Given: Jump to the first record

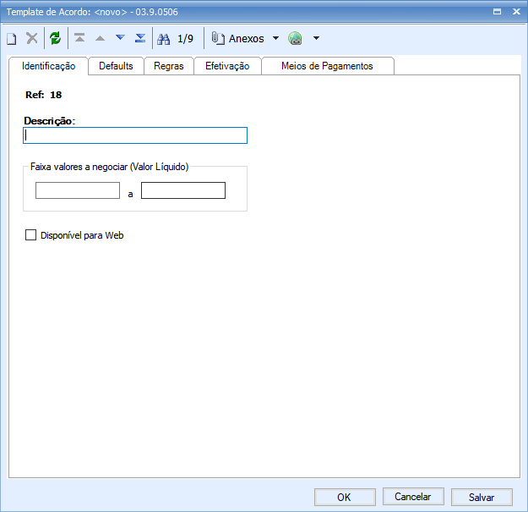Looking at the screenshot, I should (79, 38).
